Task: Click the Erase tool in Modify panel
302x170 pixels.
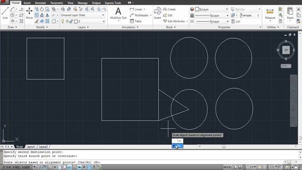Action: [x=37, y=21]
